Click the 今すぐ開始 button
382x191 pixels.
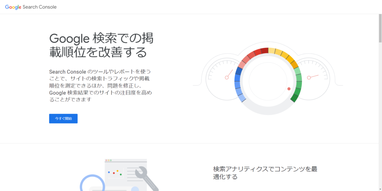click(x=63, y=119)
